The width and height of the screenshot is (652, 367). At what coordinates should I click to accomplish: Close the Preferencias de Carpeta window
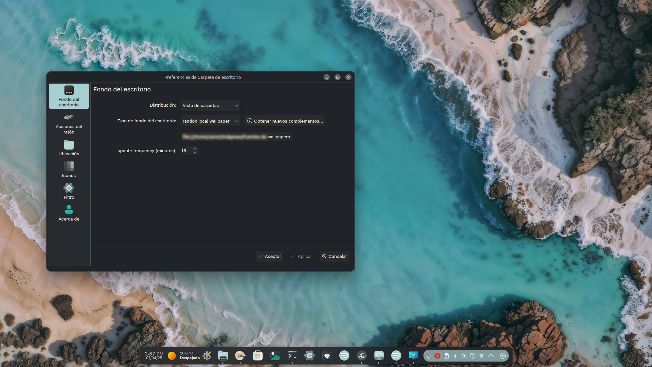[348, 77]
